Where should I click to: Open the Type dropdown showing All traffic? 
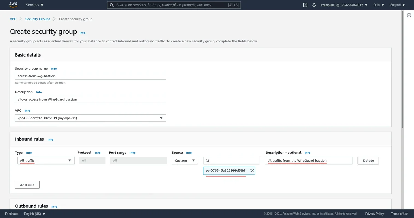[46, 161]
